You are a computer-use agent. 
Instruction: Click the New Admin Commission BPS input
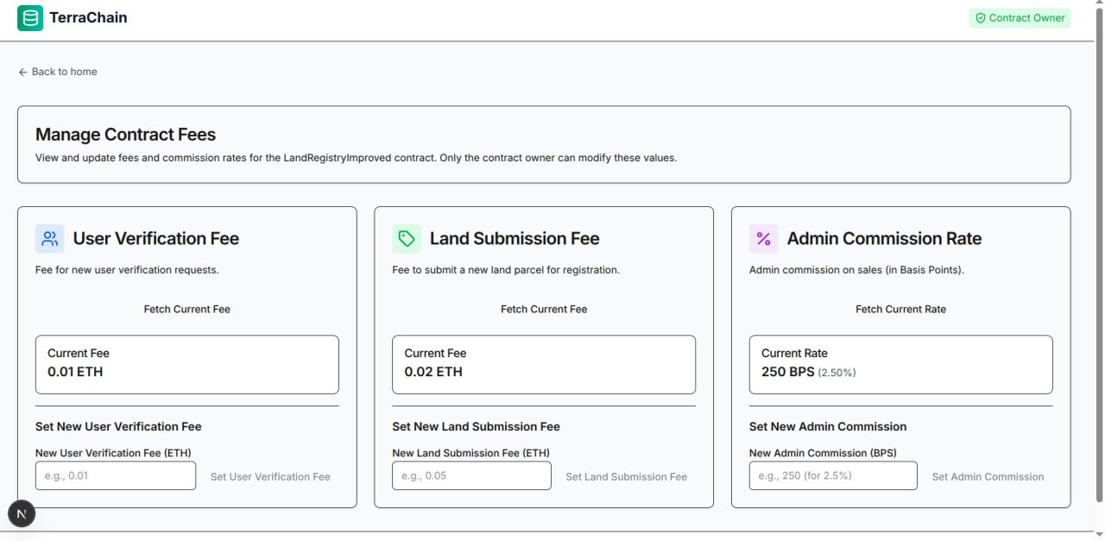(832, 475)
